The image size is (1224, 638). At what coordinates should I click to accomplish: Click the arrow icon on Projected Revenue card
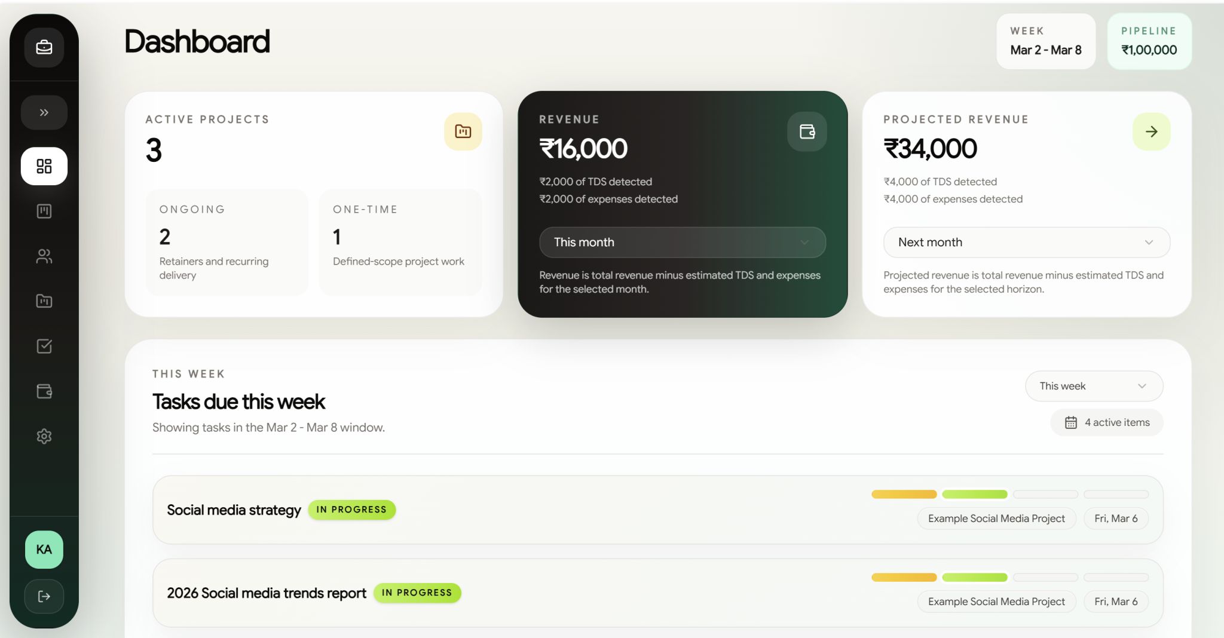[x=1151, y=131]
